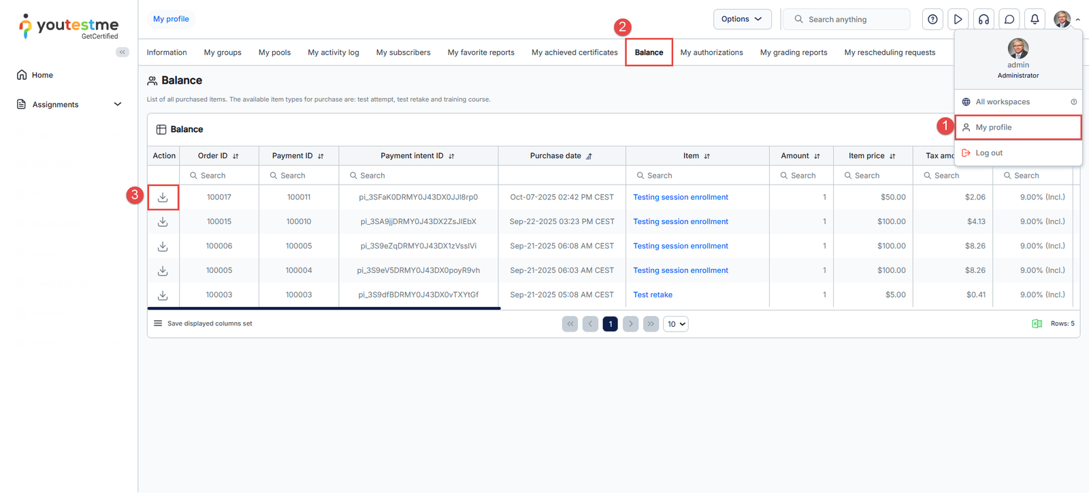This screenshot has width=1089, height=493.
Task: Open the support headset icon
Action: [984, 20]
